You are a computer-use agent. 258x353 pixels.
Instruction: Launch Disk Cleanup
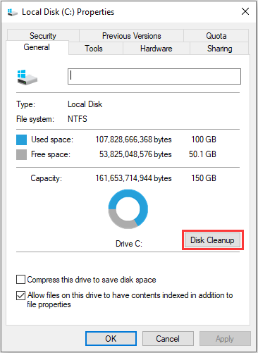click(x=212, y=240)
